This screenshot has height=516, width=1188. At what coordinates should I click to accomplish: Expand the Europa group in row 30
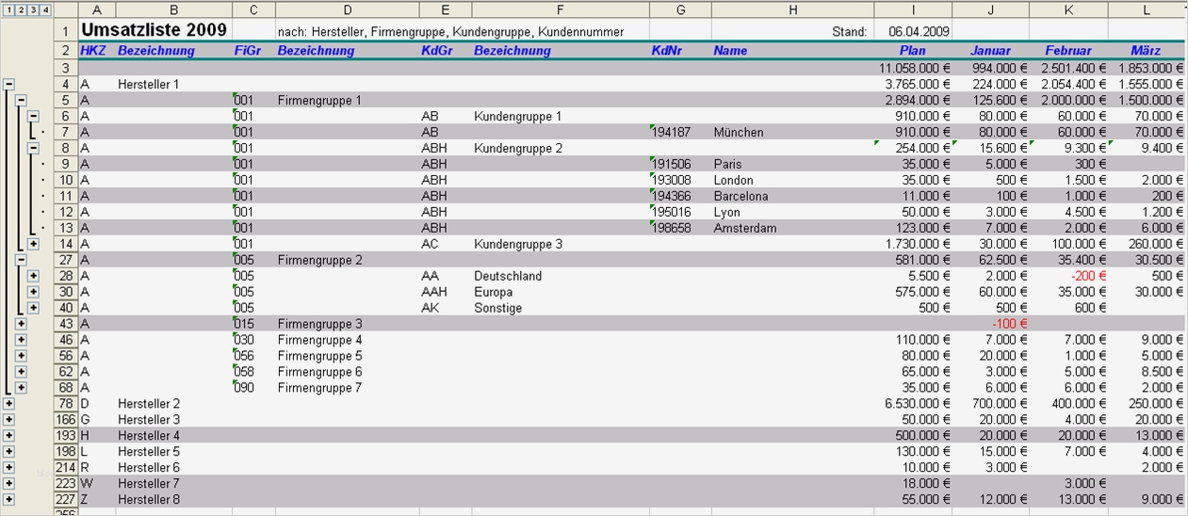pyautogui.click(x=33, y=292)
